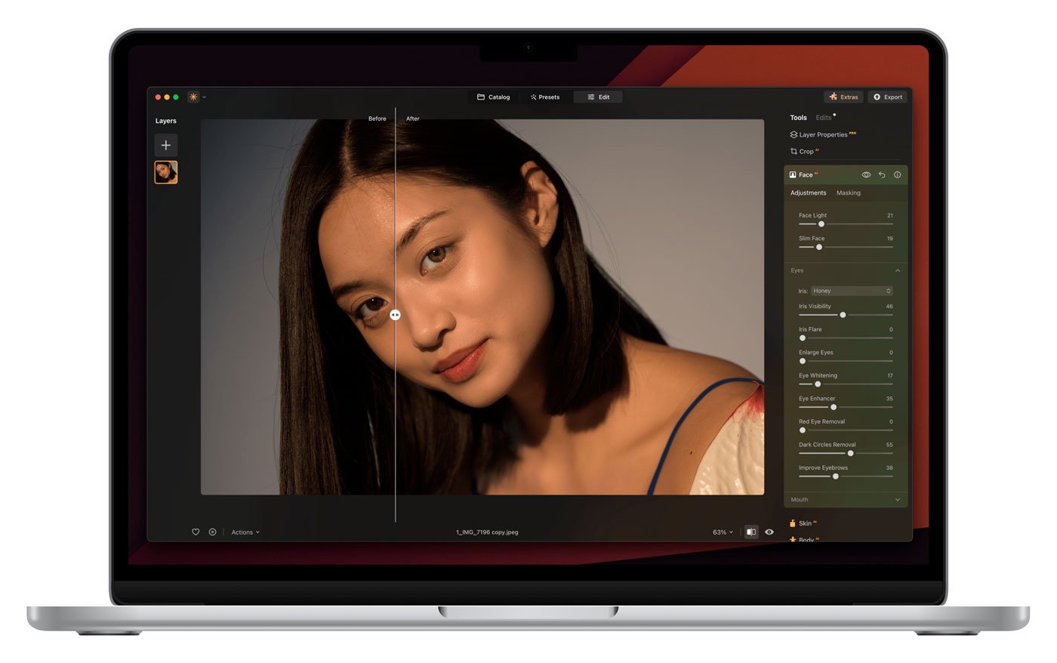Screen dimensions: 1057x663
Task: Toggle preview eye icon in bottom bar
Action: [769, 532]
